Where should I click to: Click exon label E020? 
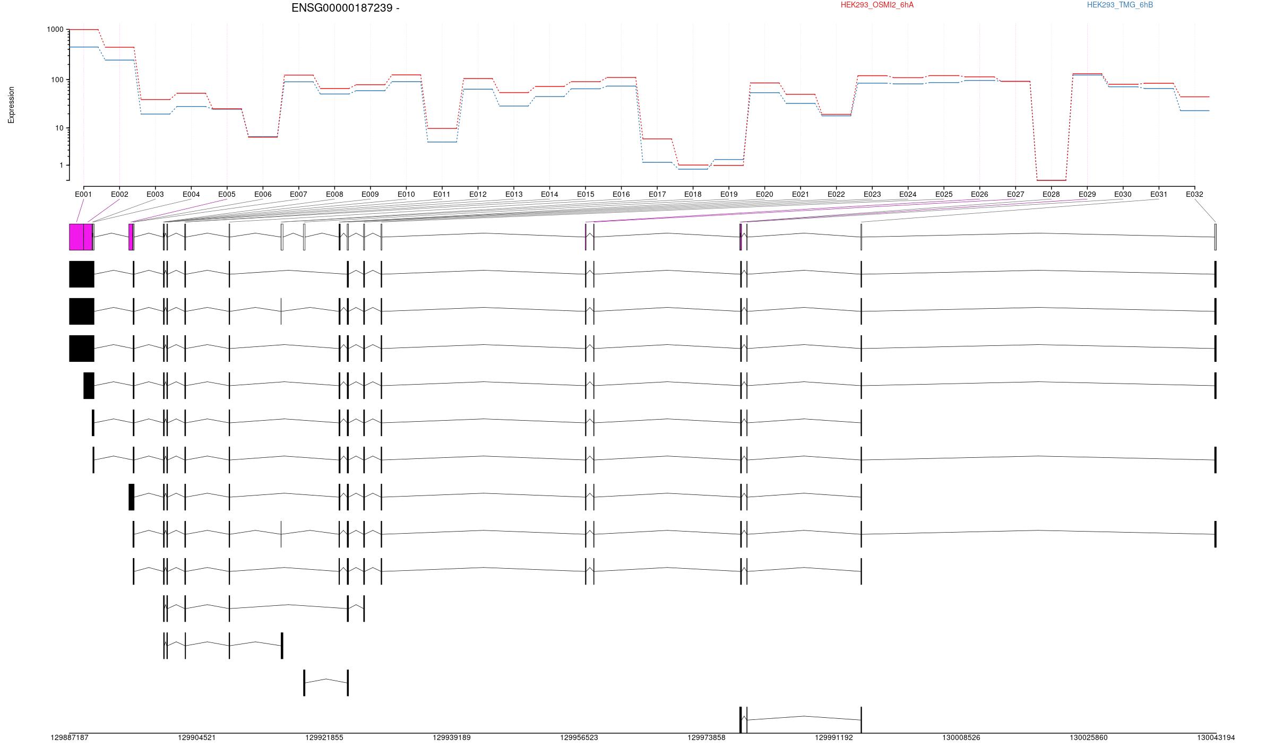[764, 194]
